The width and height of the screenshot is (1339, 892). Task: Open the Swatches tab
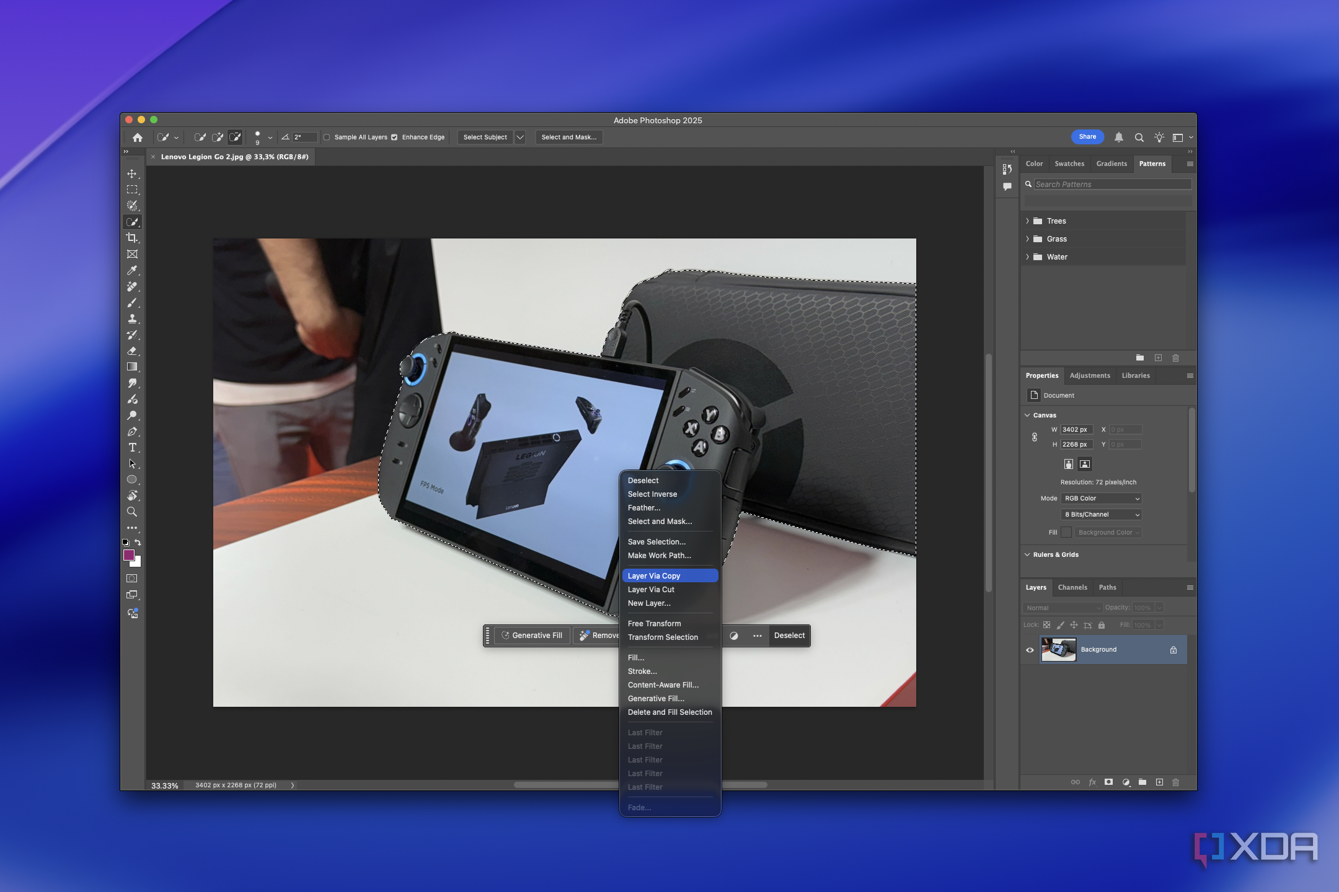point(1069,164)
